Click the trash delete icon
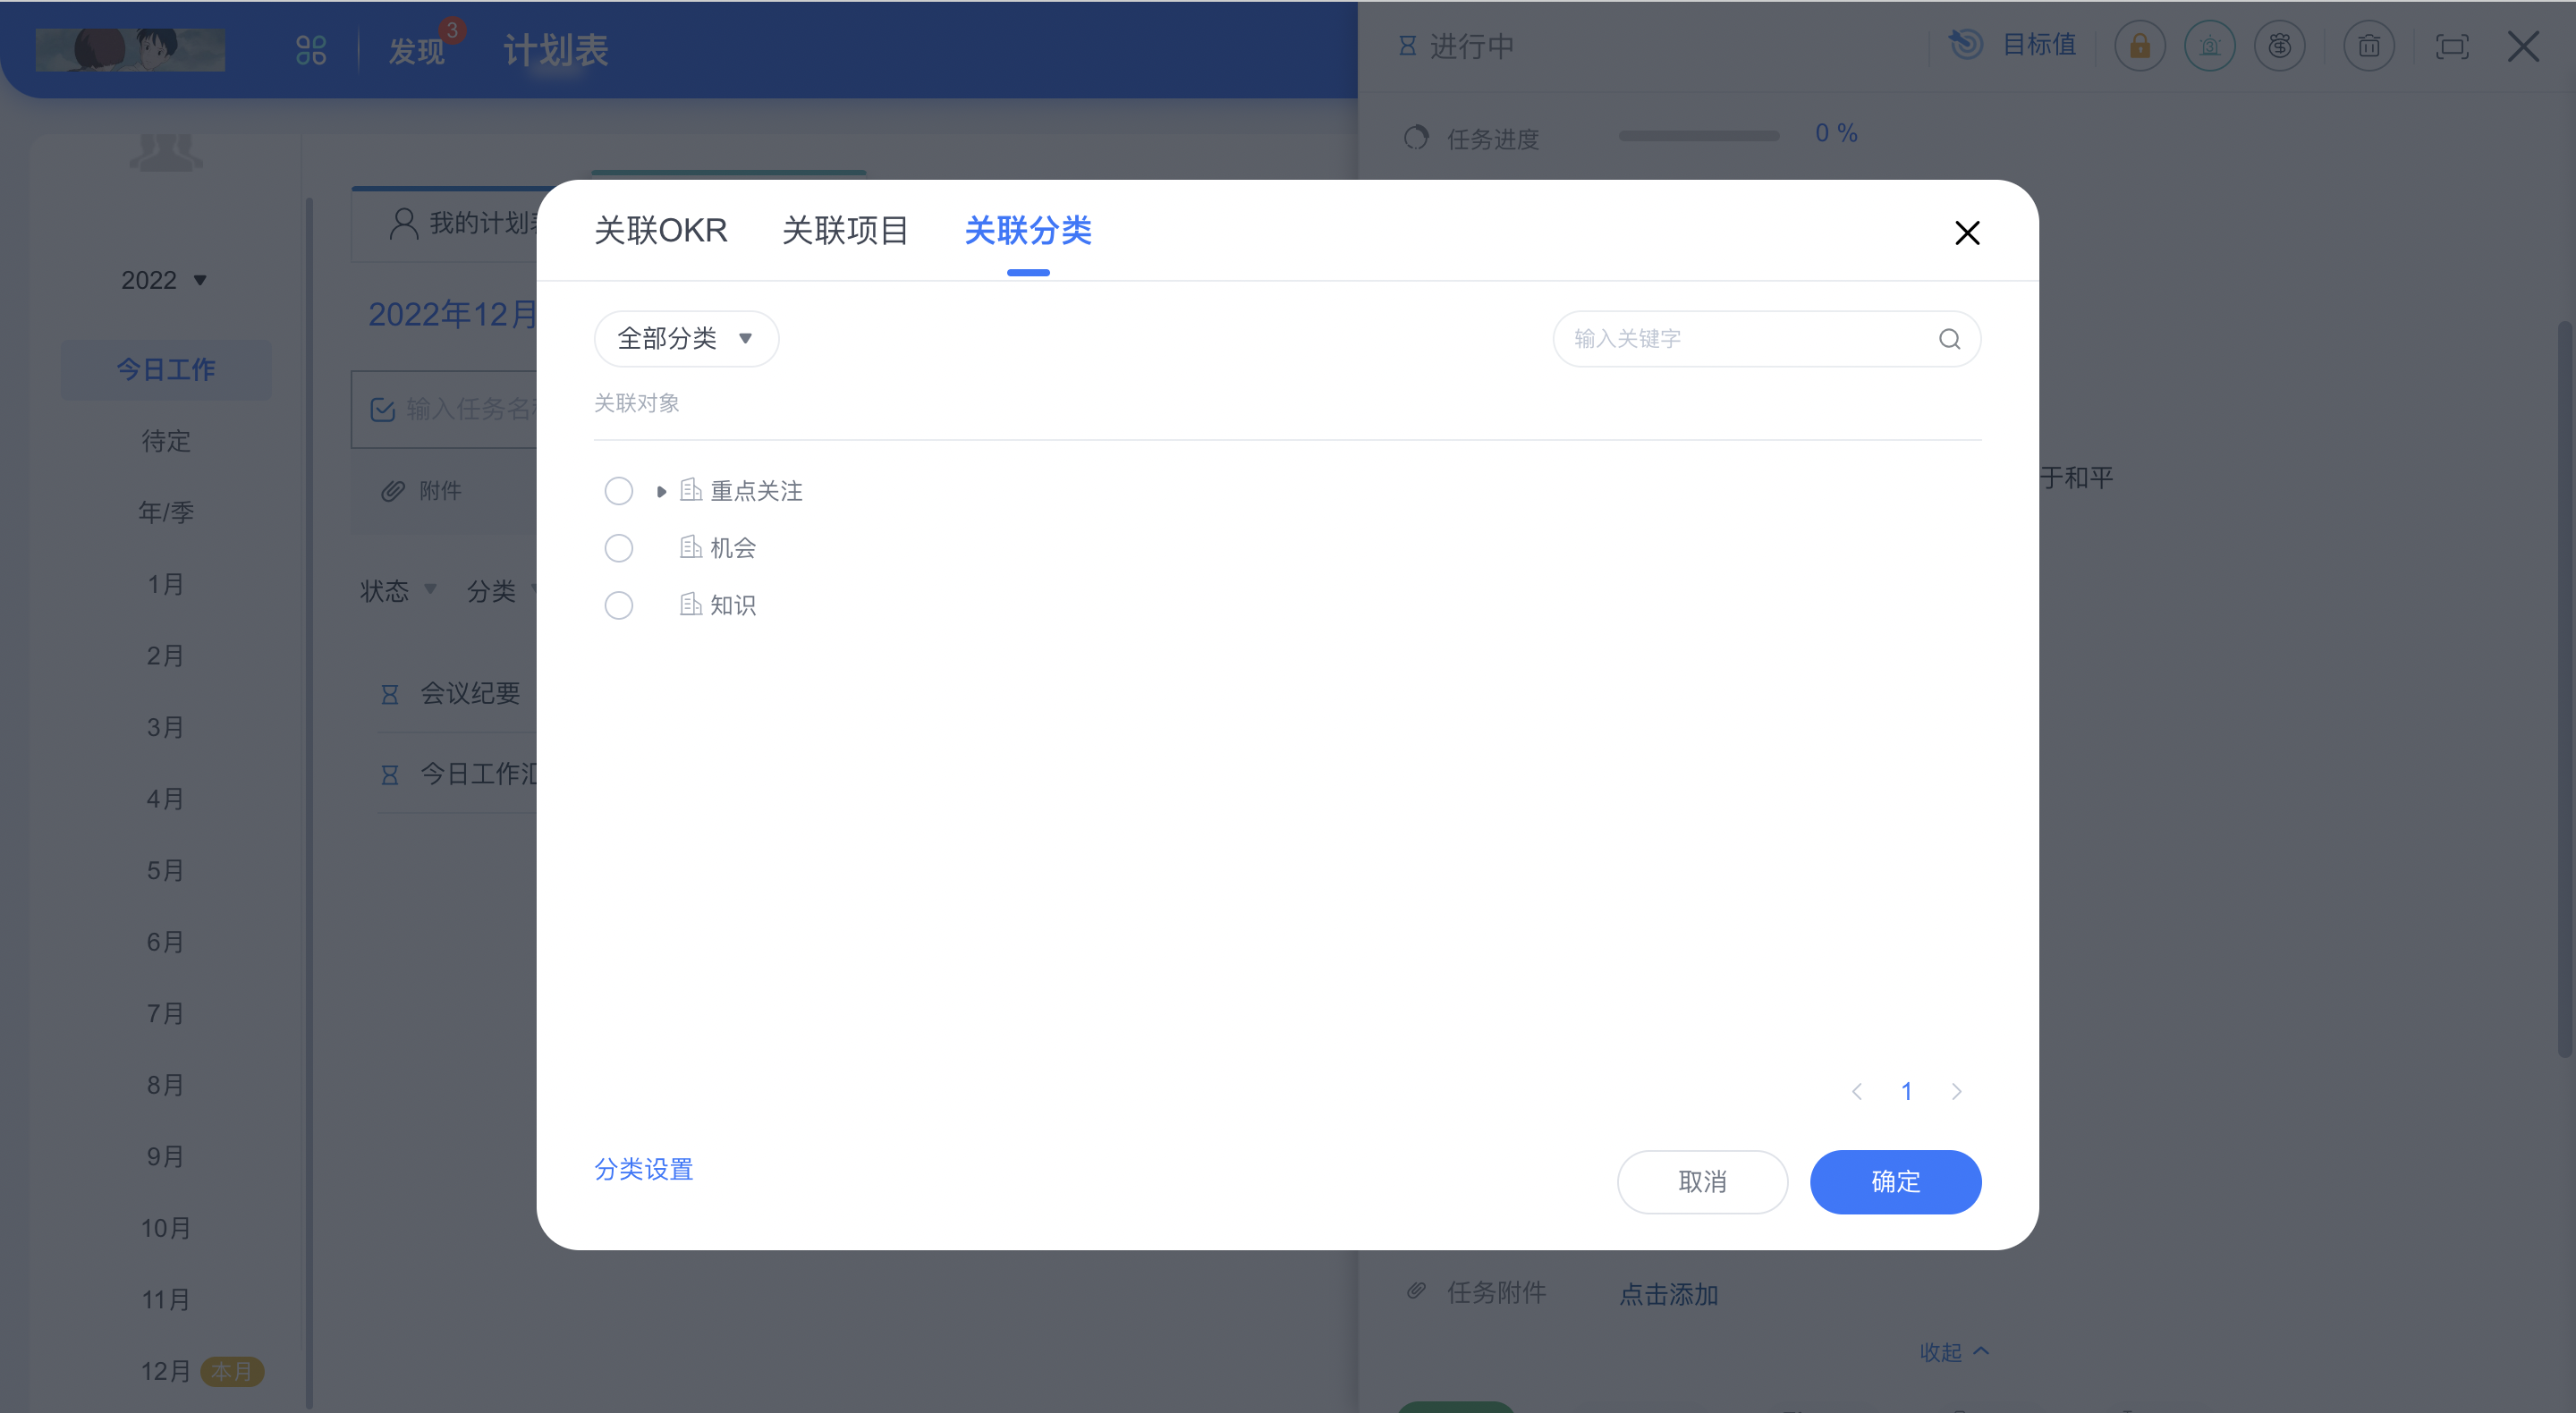This screenshot has height=1413, width=2576. [2369, 46]
